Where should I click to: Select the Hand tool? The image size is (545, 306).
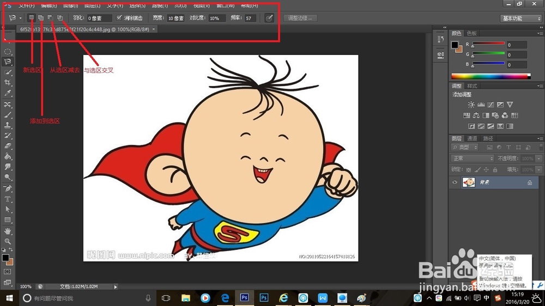pyautogui.click(x=8, y=231)
